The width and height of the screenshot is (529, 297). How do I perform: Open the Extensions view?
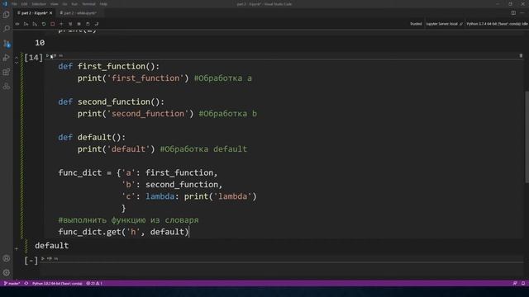point(6,72)
